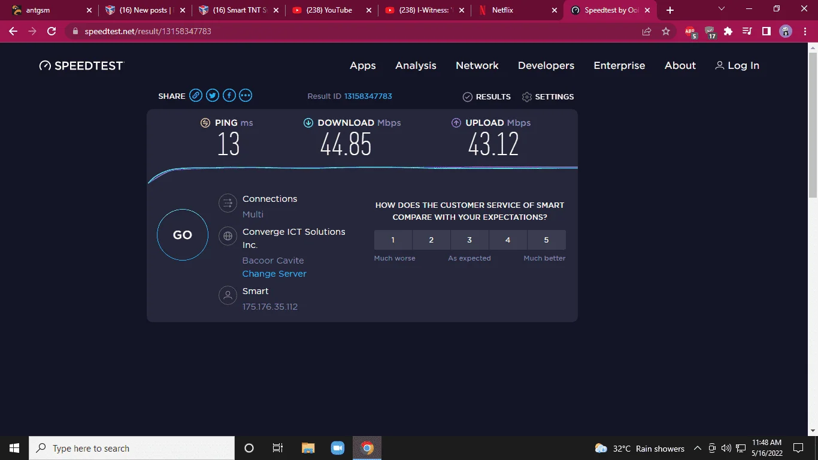Start a new test with GO
The width and height of the screenshot is (818, 460).
pyautogui.click(x=183, y=235)
